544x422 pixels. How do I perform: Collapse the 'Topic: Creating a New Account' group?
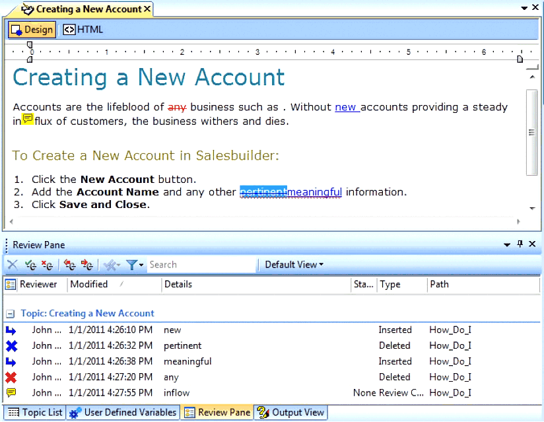10,314
